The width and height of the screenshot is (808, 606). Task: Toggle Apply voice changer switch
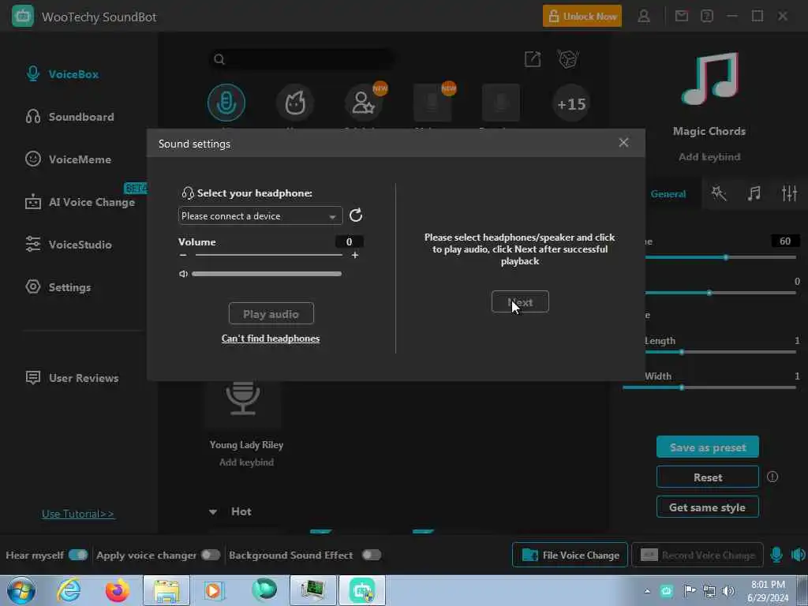click(211, 555)
